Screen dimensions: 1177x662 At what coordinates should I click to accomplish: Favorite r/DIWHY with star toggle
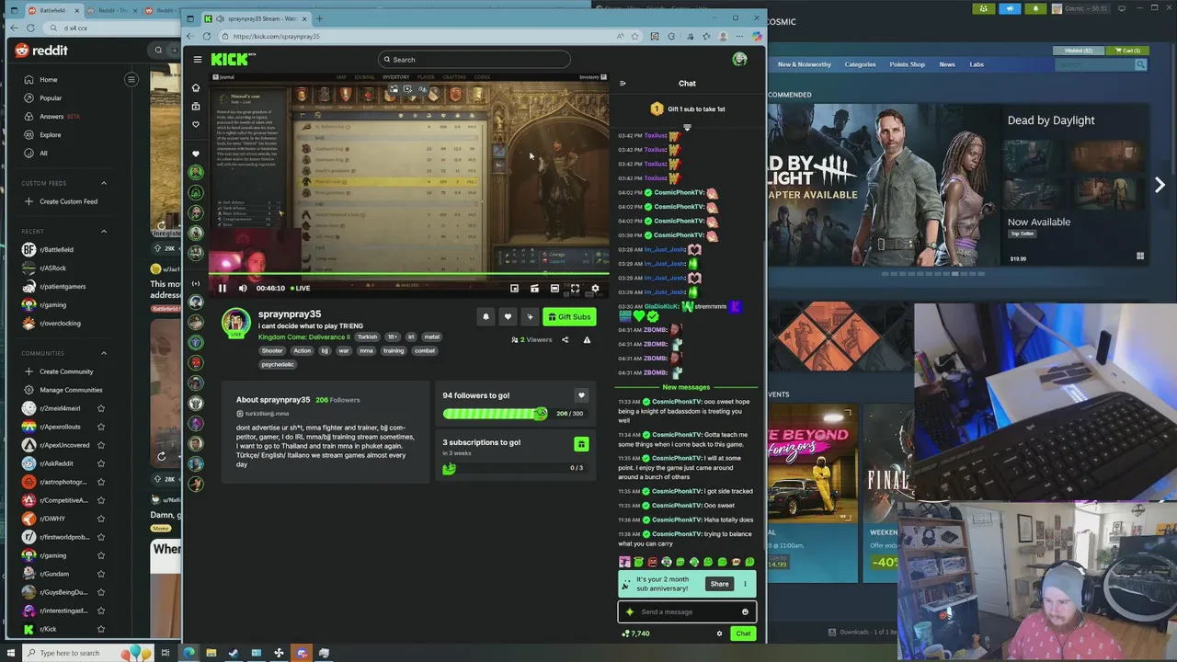[101, 519]
